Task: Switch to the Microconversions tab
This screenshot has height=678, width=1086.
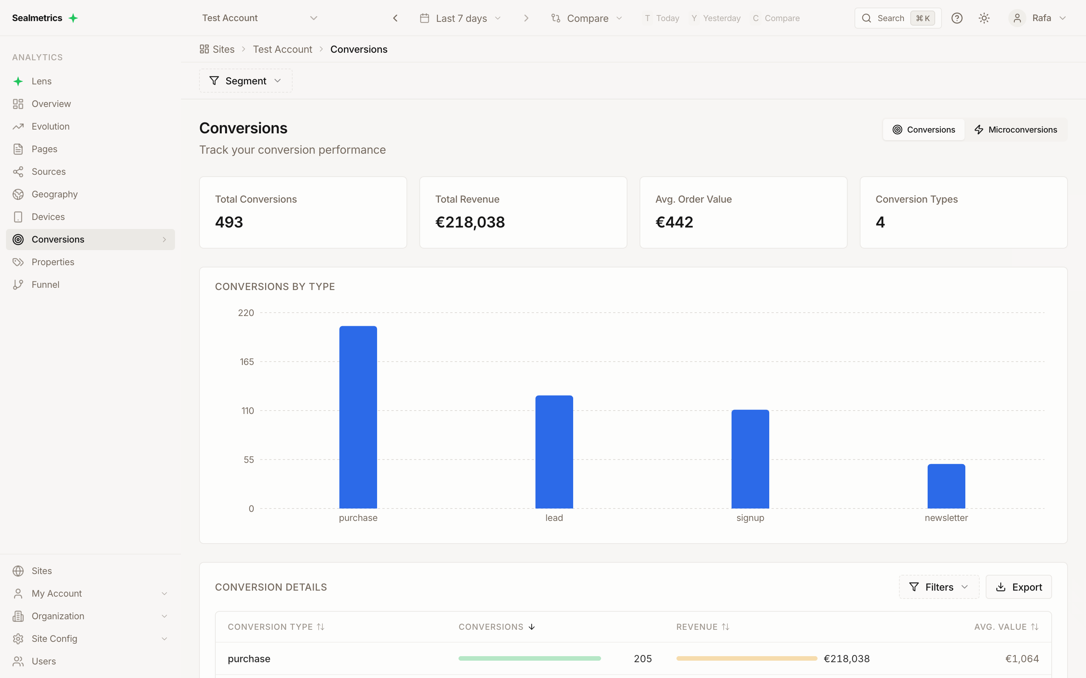Action: pos(1015,130)
